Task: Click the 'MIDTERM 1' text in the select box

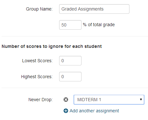Action: 89,100
